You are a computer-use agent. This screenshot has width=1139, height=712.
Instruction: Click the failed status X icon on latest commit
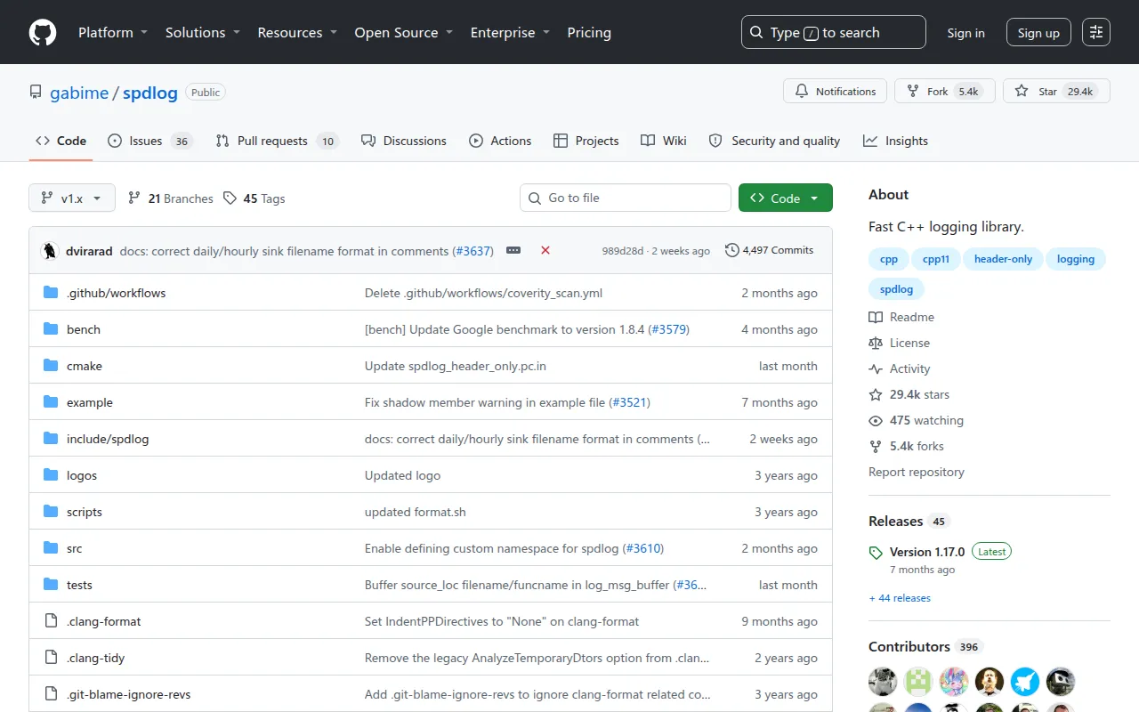(x=545, y=251)
